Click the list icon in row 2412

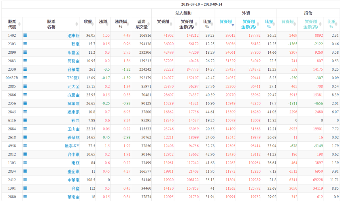(x=25, y=180)
